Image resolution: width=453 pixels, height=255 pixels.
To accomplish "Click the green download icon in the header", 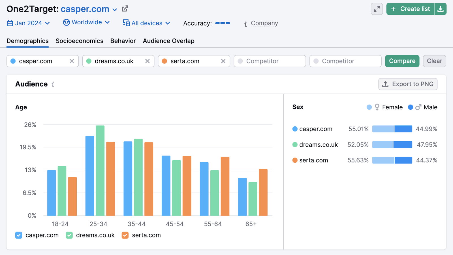I will 441,9.
